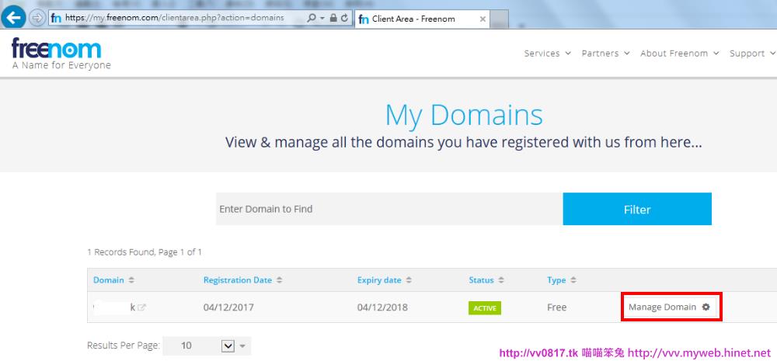Click sort arrows beside Registration Date
777x361 pixels.
click(280, 279)
